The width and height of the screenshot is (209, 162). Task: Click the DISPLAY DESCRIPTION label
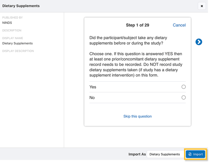[18, 51]
